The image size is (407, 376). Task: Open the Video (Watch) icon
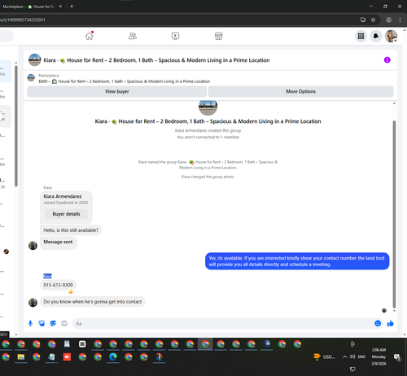175,36
